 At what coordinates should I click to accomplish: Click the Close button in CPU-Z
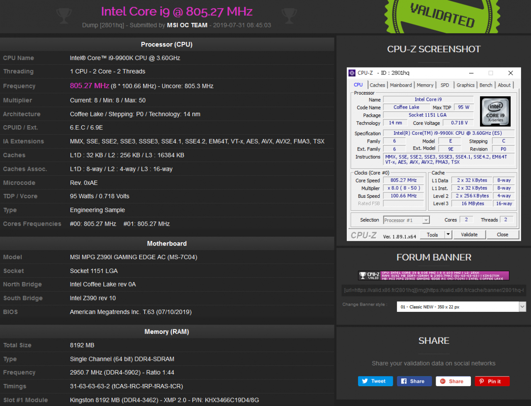[x=502, y=234]
